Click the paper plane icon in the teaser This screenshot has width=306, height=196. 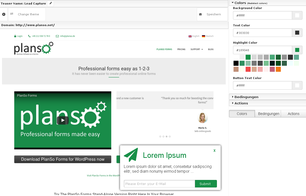pyautogui.click(x=131, y=155)
